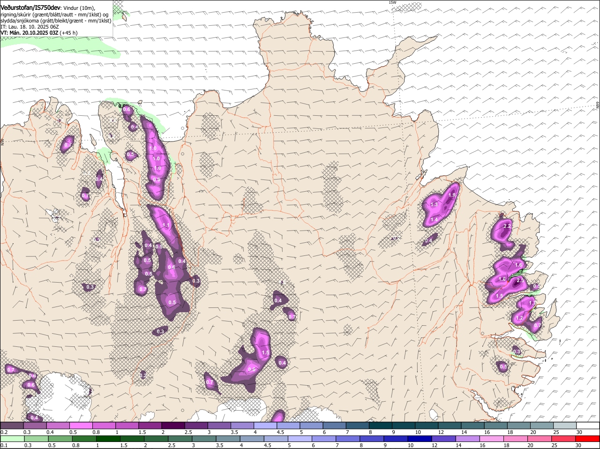Select the darkest green swatch at 1, lower legend
Viewport: 600px width, 449px height.
[109, 439]
